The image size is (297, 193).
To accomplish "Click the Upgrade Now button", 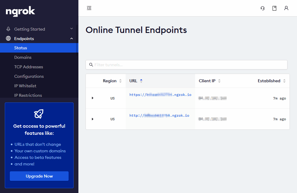I will (39, 176).
